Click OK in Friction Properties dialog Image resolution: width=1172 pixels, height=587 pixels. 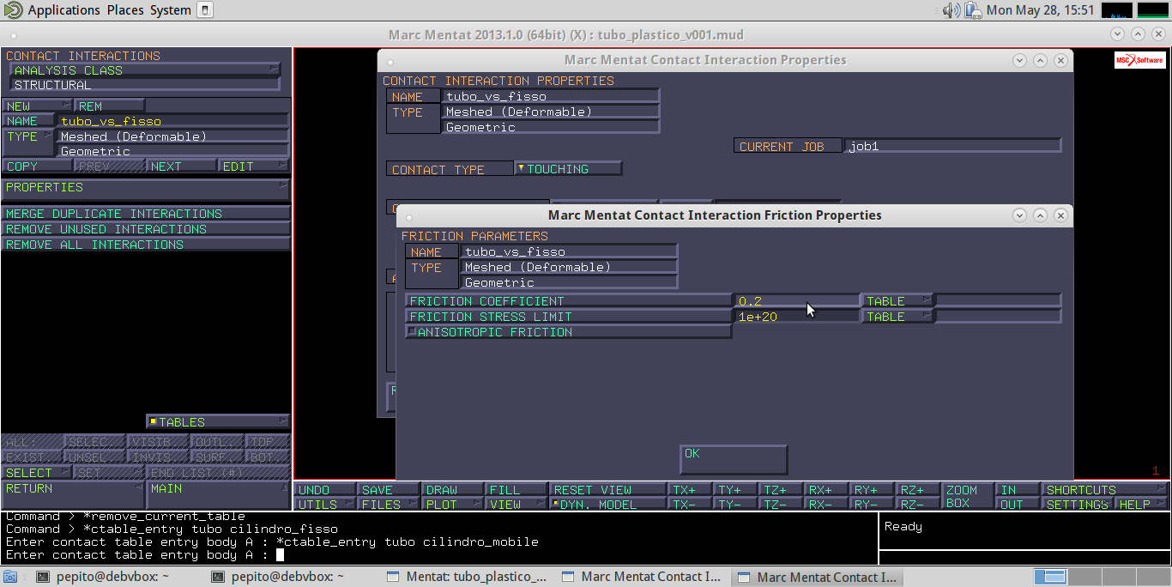[x=734, y=459]
